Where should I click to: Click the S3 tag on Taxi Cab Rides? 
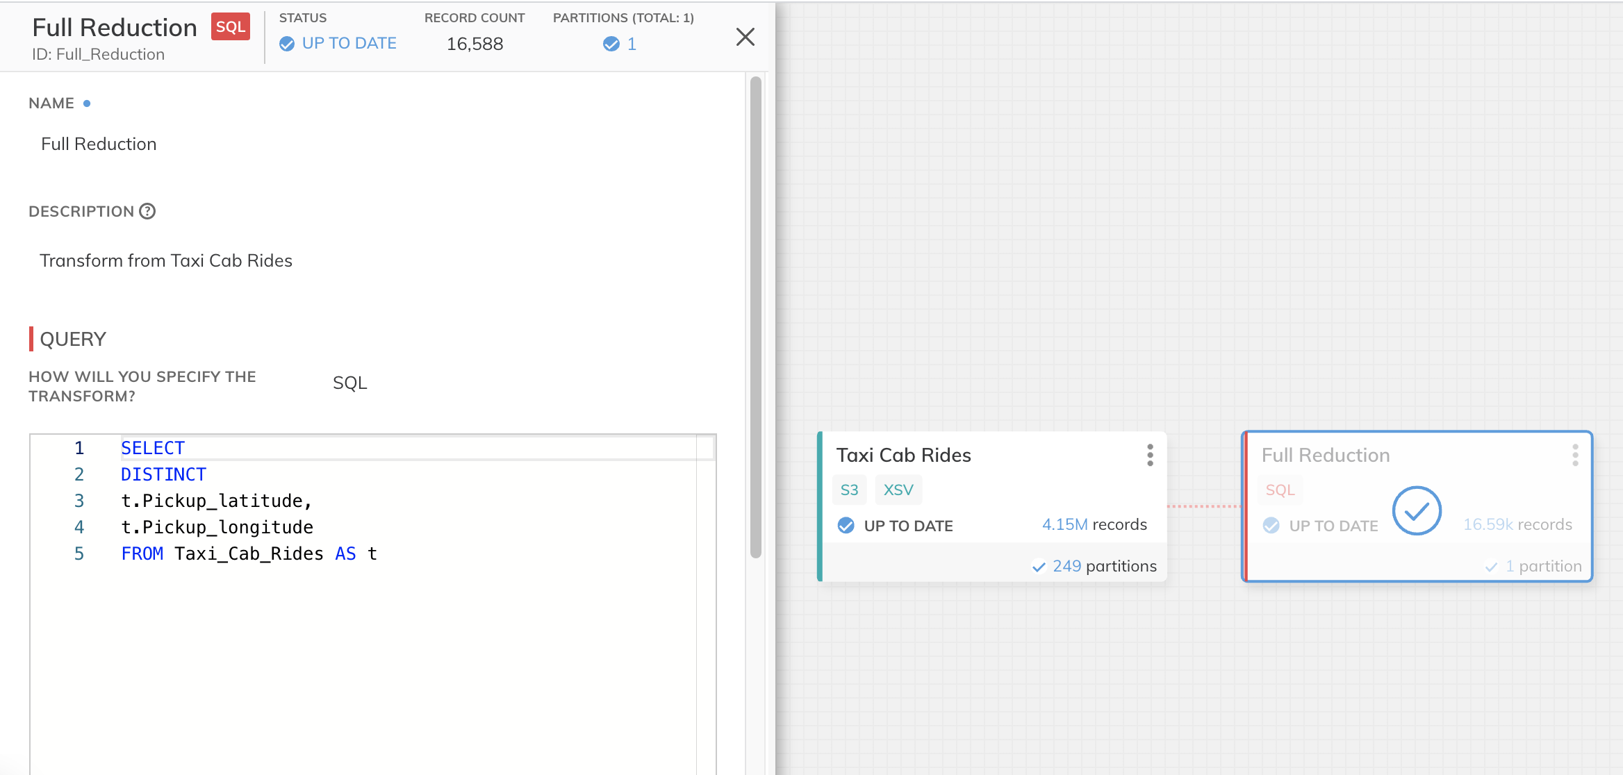tap(849, 490)
